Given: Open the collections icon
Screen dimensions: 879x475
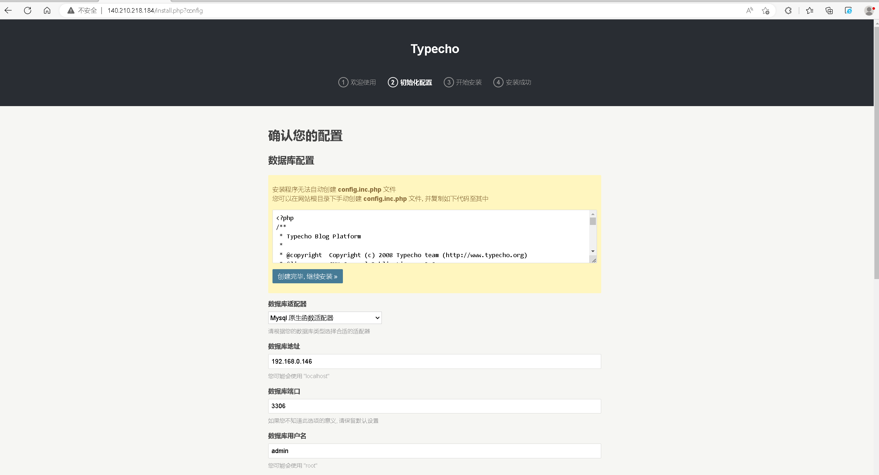Looking at the screenshot, I should (829, 11).
